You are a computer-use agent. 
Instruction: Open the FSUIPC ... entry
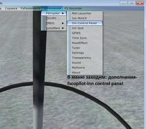click(x=54, y=18)
